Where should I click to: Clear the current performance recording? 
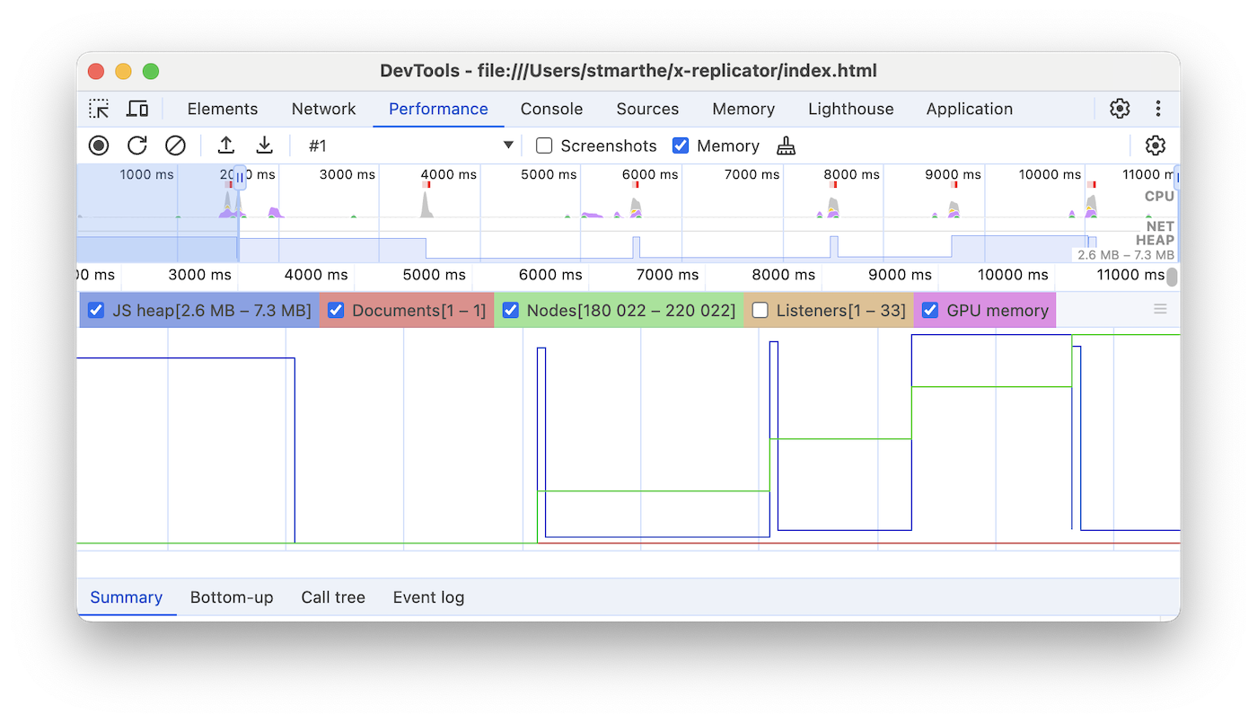(x=175, y=145)
